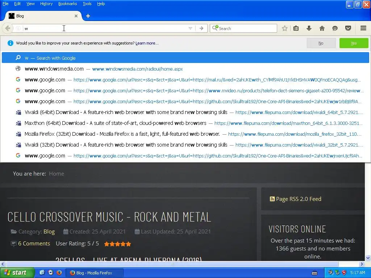Click Blog - Mozilla Firefox taskbar button

pos(94,273)
